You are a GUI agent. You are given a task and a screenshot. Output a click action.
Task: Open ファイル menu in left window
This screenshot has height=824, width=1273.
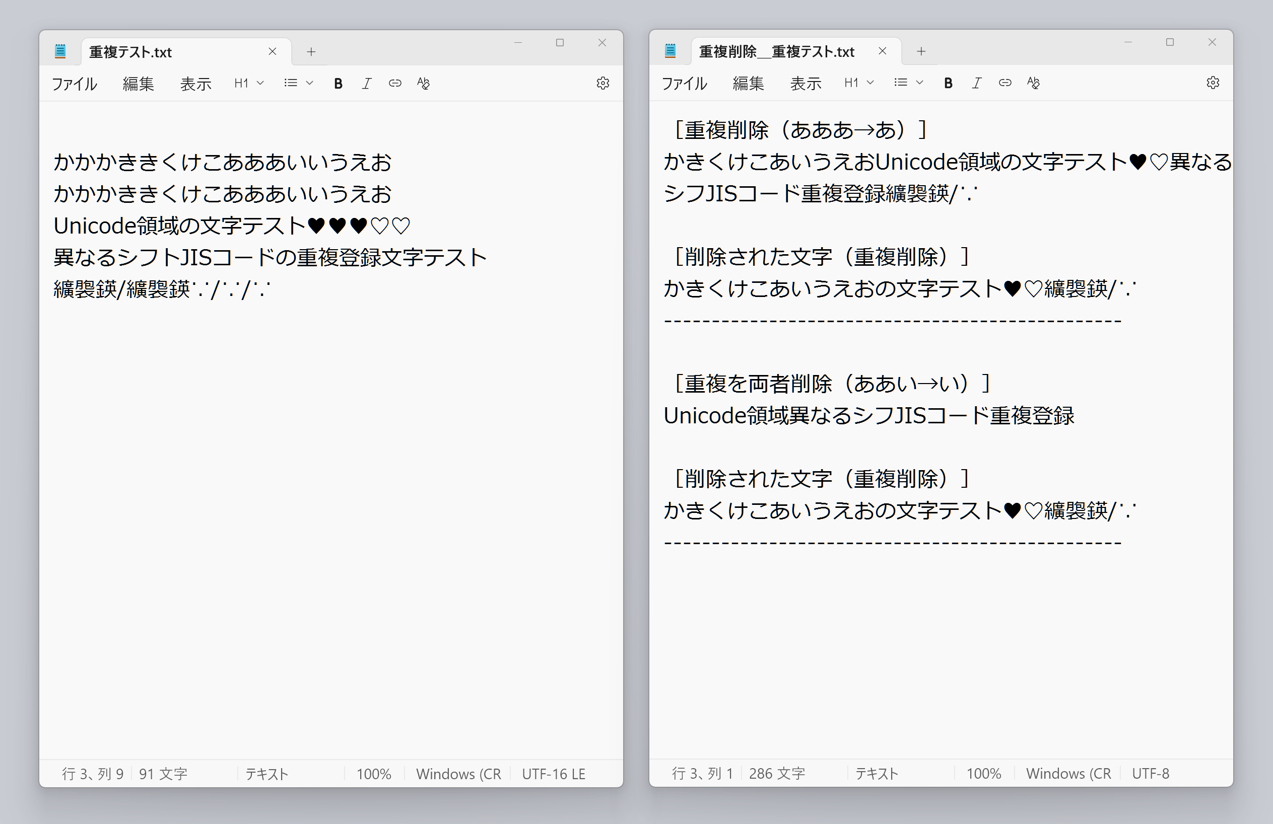point(75,84)
